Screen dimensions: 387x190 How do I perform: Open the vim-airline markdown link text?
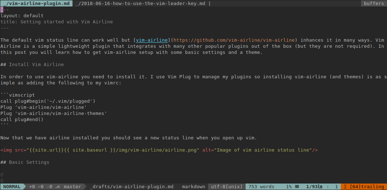pyautogui.click(x=152, y=40)
